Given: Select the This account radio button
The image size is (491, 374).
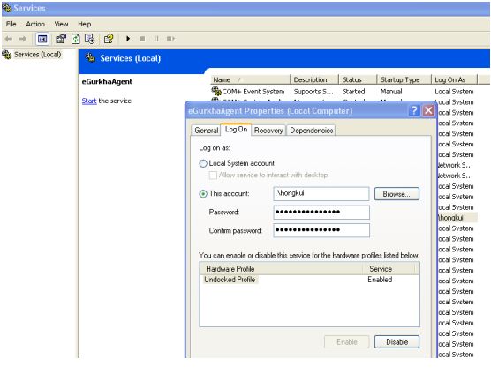Looking at the screenshot, I should 203,194.
